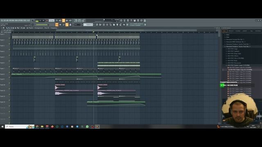Click the 28:05 song time display
The width and height of the screenshot is (262, 147).
pyautogui.click(x=79, y=20)
